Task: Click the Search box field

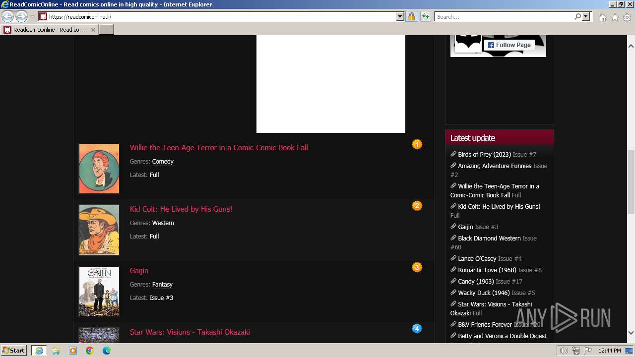Action: (x=504, y=16)
